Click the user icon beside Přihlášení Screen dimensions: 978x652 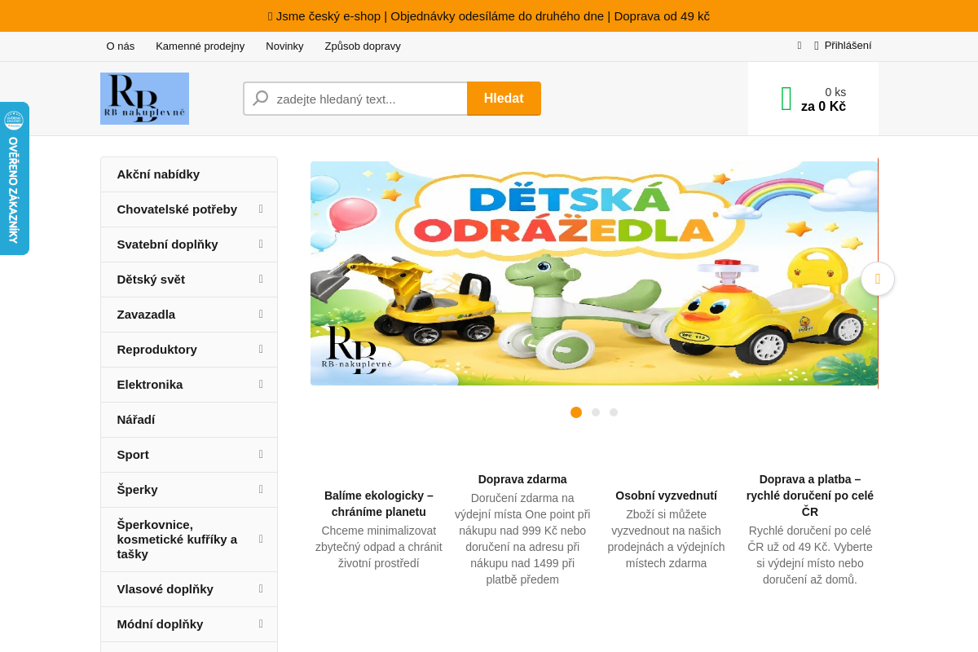816,46
